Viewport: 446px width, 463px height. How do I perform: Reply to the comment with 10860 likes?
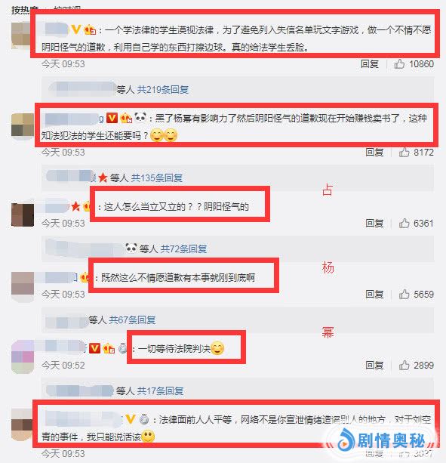369,63
